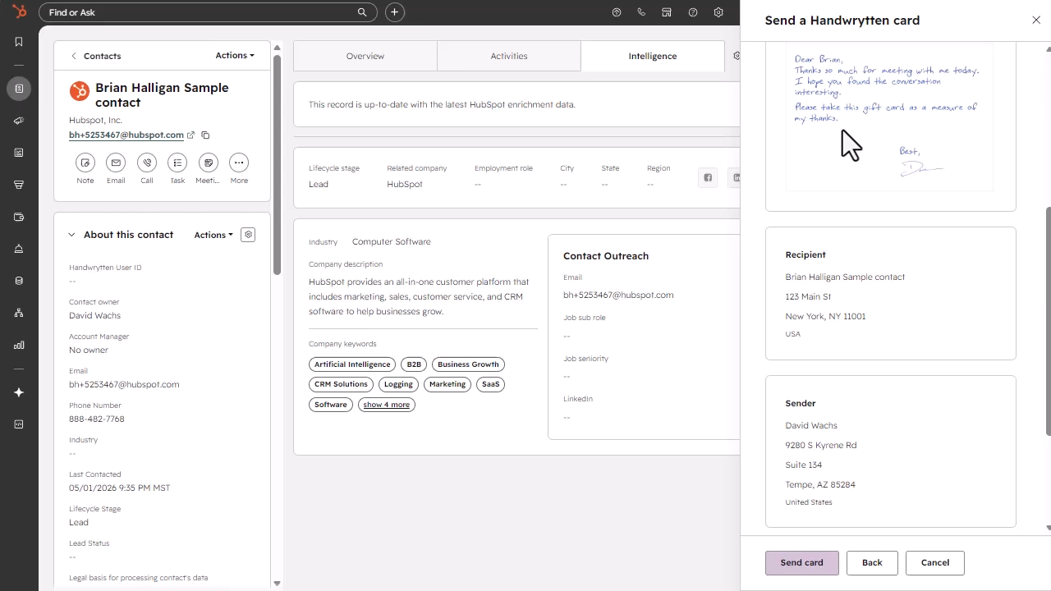Click the handwritten card preview image
Image resolution: width=1051 pixels, height=591 pixels.
890,118
